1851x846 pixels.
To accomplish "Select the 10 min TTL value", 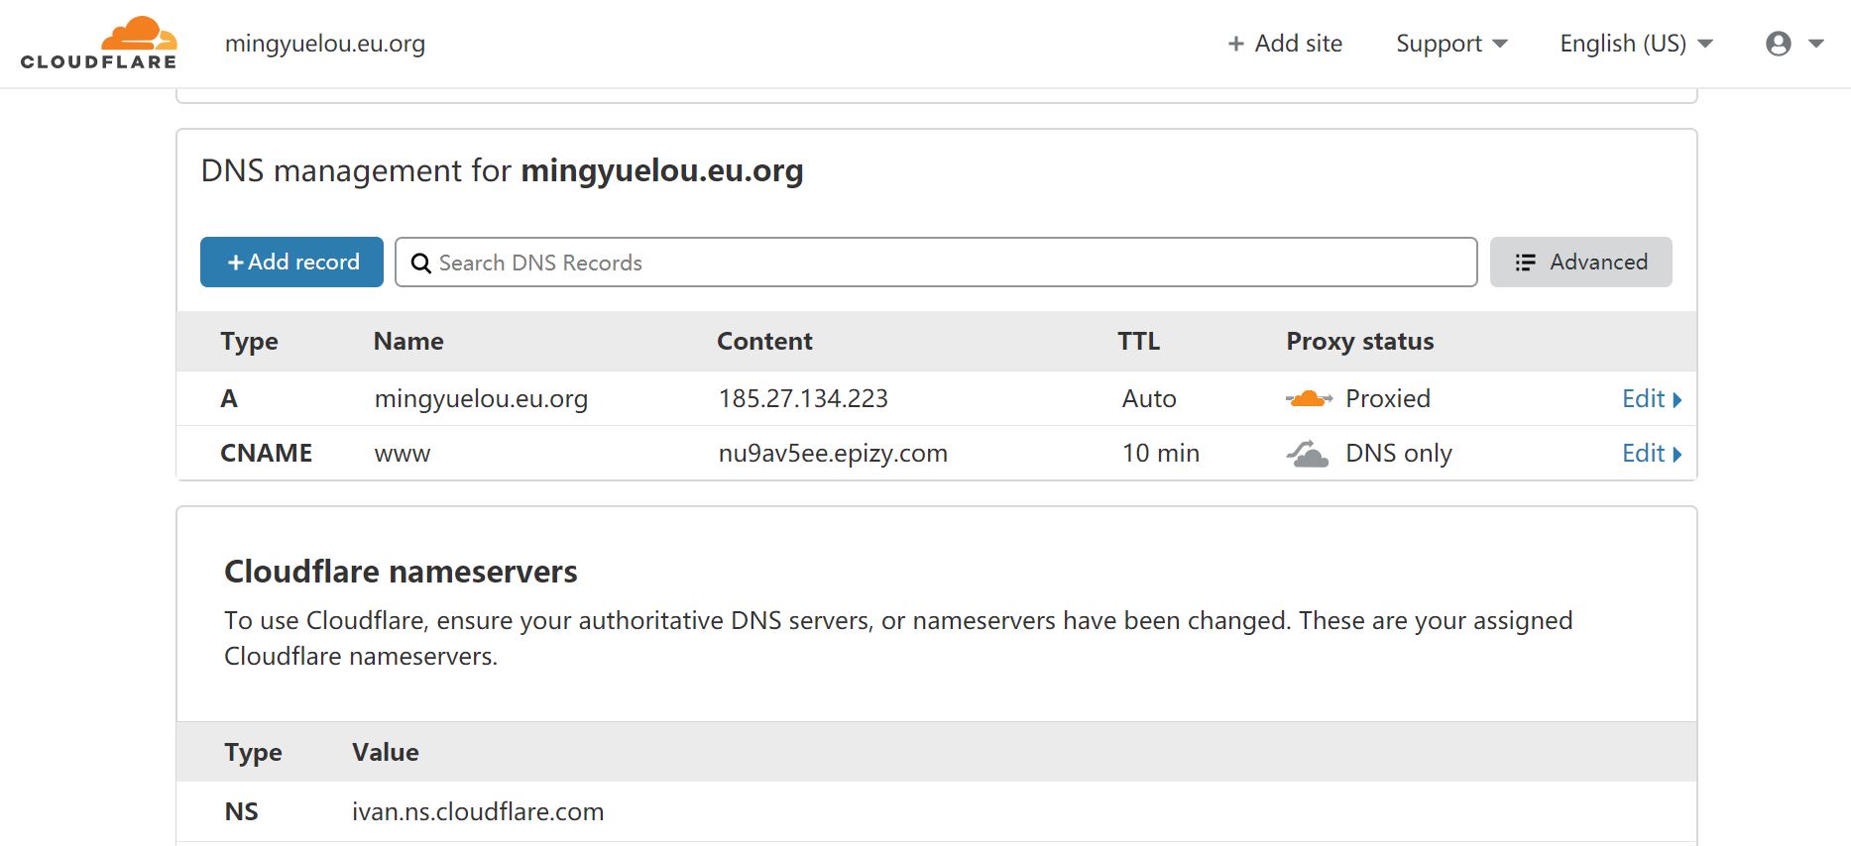I will (1161, 454).
